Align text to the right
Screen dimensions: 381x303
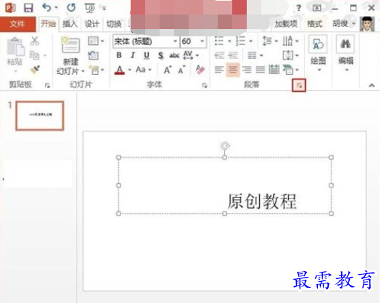[247, 70]
